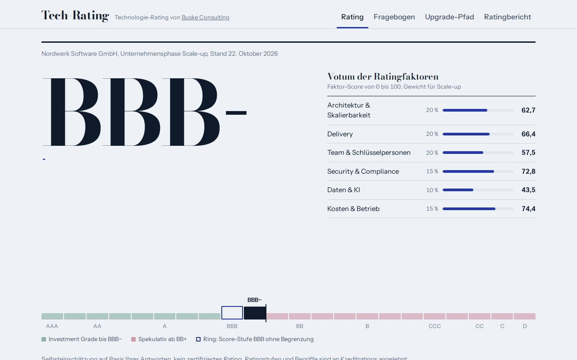Click the "Delivery" factor label
Viewport: 577px width, 360px height.
[340, 134]
